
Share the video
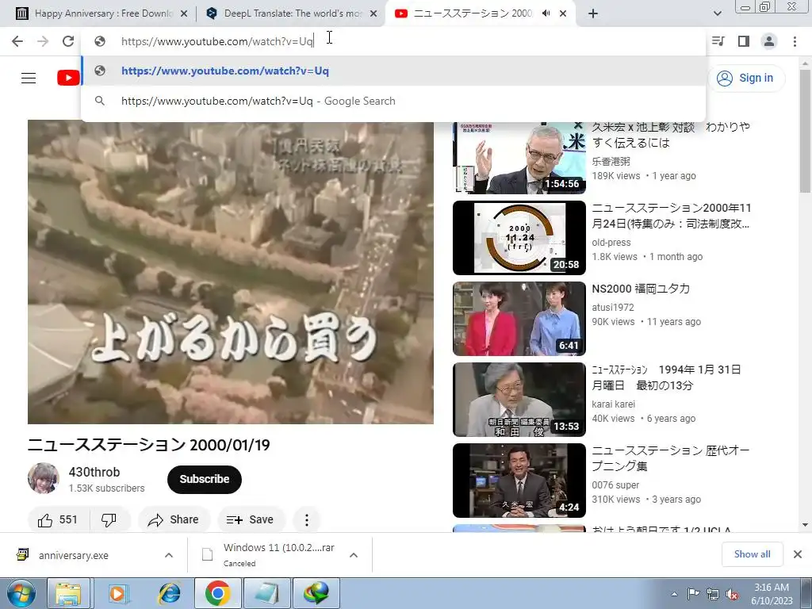[x=174, y=520]
